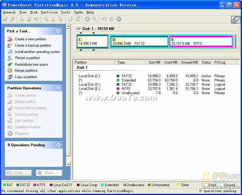Select Local Disk (E:) row

tap(152, 89)
